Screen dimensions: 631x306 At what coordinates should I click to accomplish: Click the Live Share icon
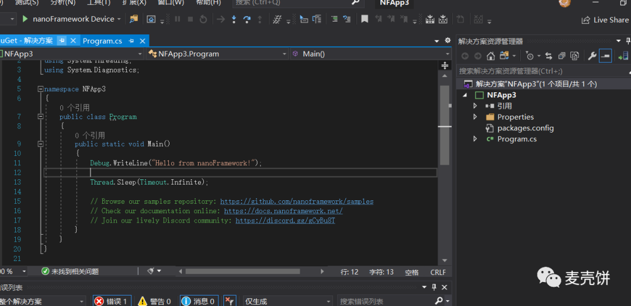pyautogui.click(x=585, y=20)
